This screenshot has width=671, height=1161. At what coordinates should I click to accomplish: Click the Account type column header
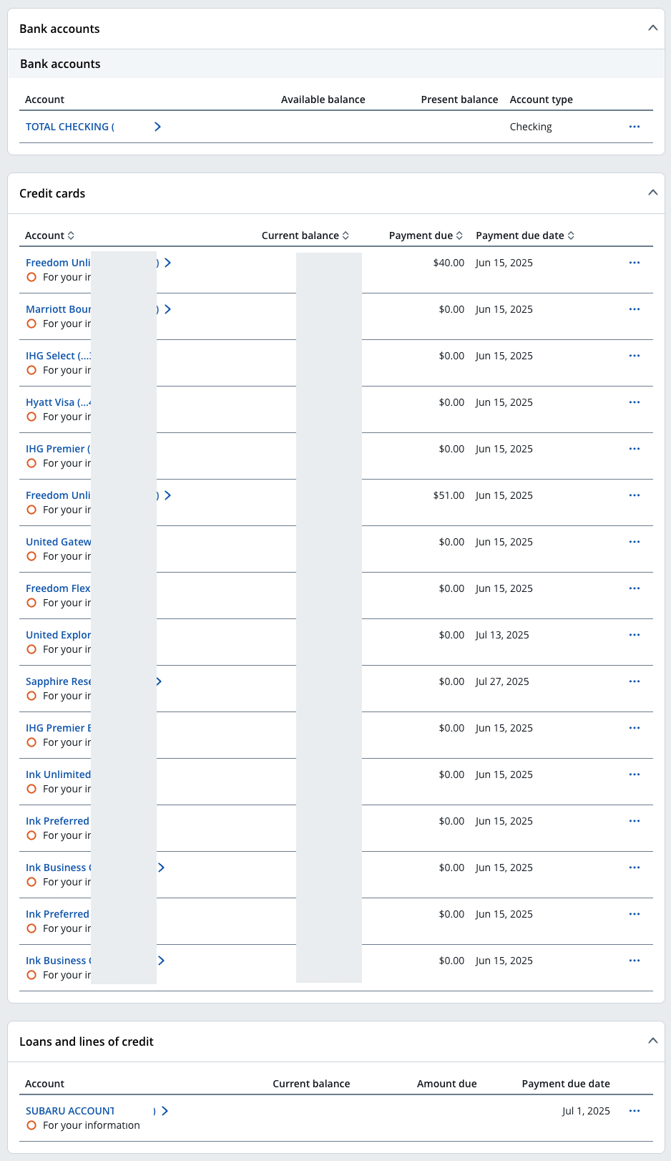click(x=541, y=99)
